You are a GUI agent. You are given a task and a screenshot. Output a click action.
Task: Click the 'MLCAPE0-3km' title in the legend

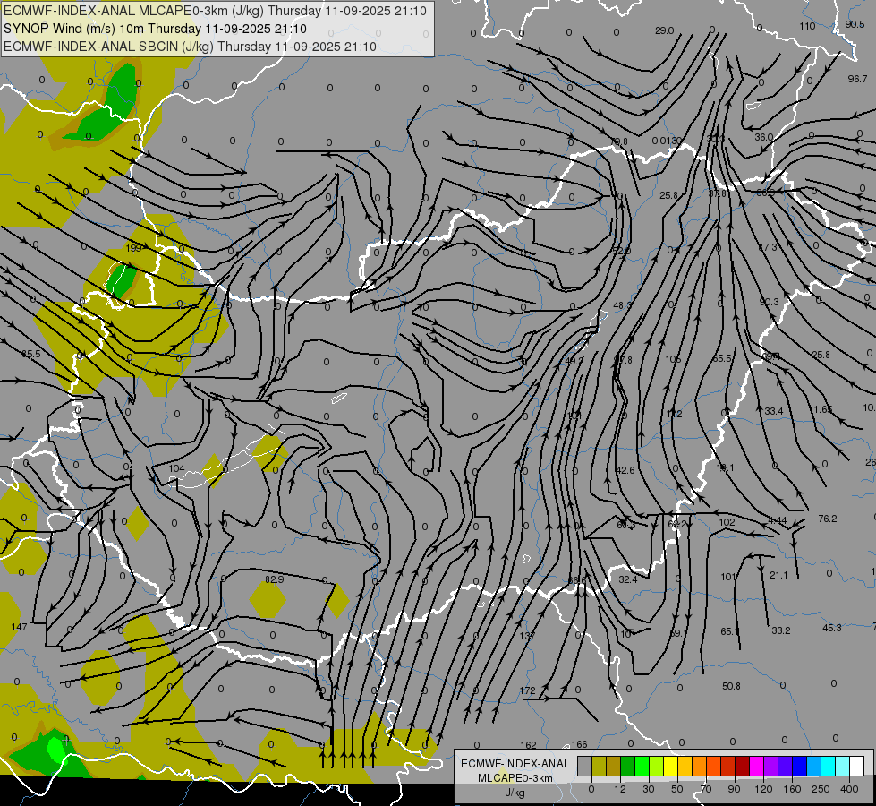515,778
